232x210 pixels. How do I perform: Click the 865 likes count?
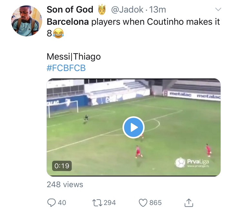[x=156, y=203]
